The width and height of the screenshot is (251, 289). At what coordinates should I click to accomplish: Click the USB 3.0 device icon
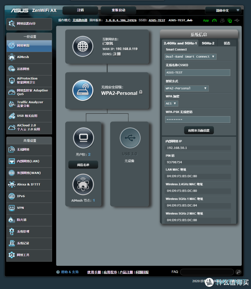pyautogui.click(x=130, y=138)
